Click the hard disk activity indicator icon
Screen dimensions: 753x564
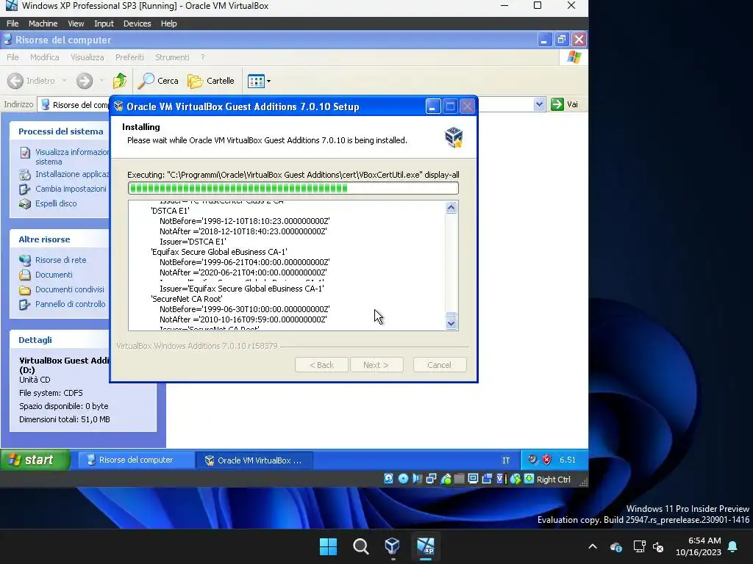(388, 479)
